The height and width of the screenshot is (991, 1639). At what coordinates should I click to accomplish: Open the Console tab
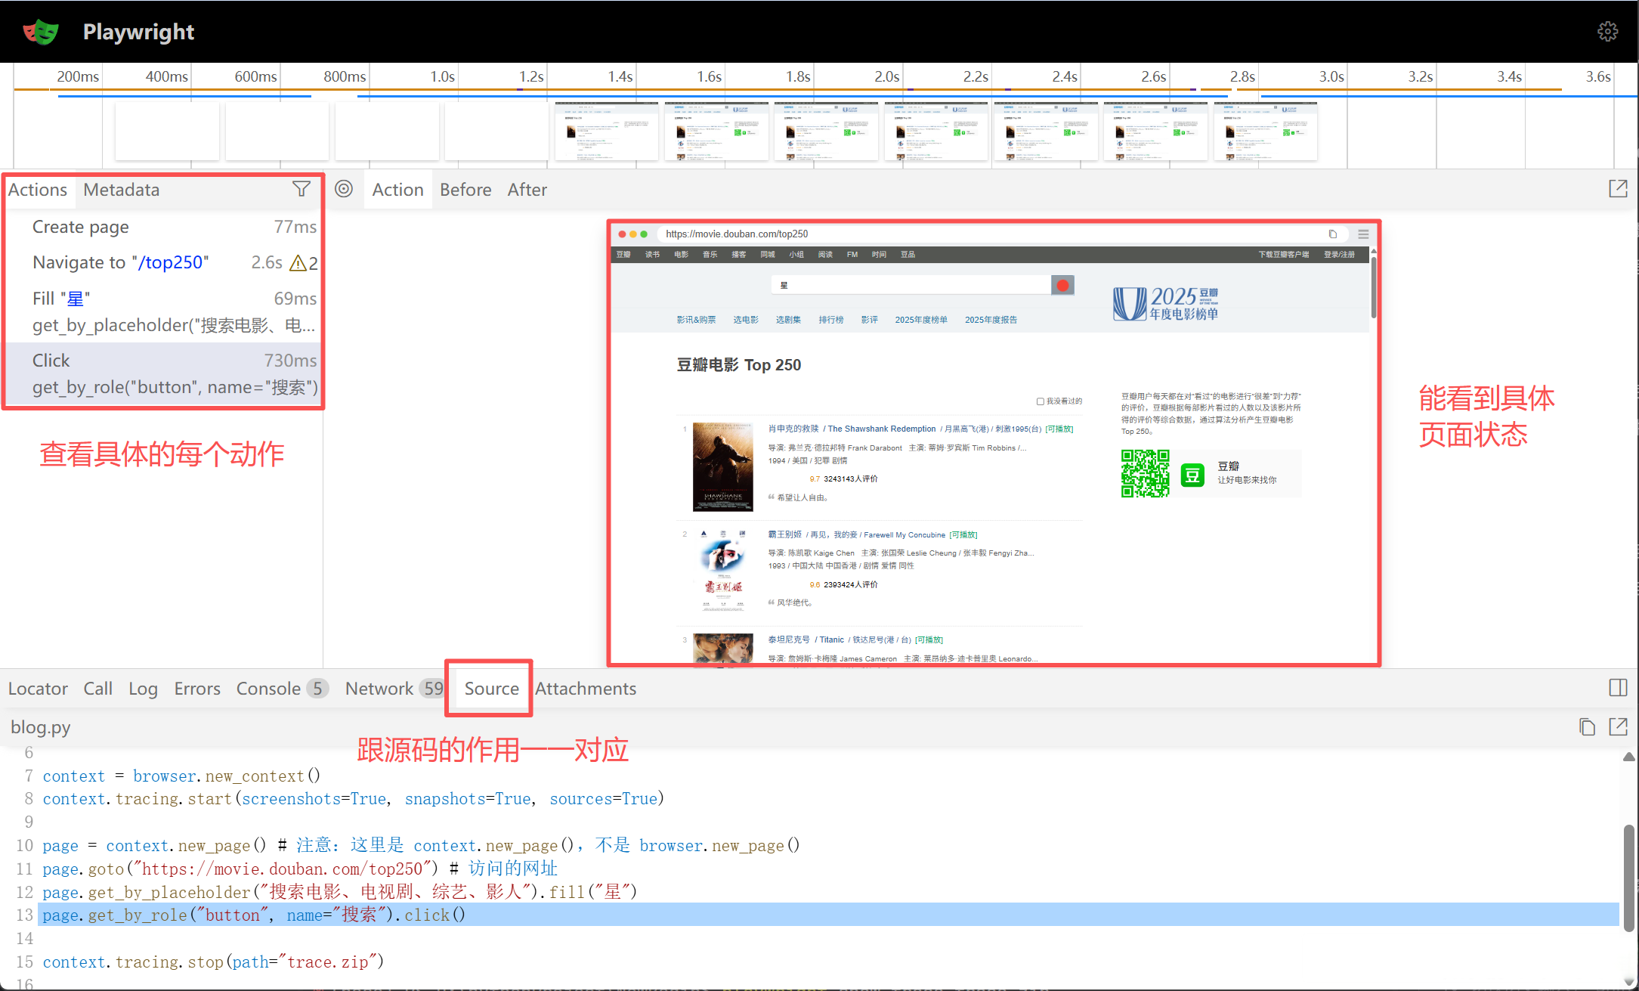[x=268, y=689]
